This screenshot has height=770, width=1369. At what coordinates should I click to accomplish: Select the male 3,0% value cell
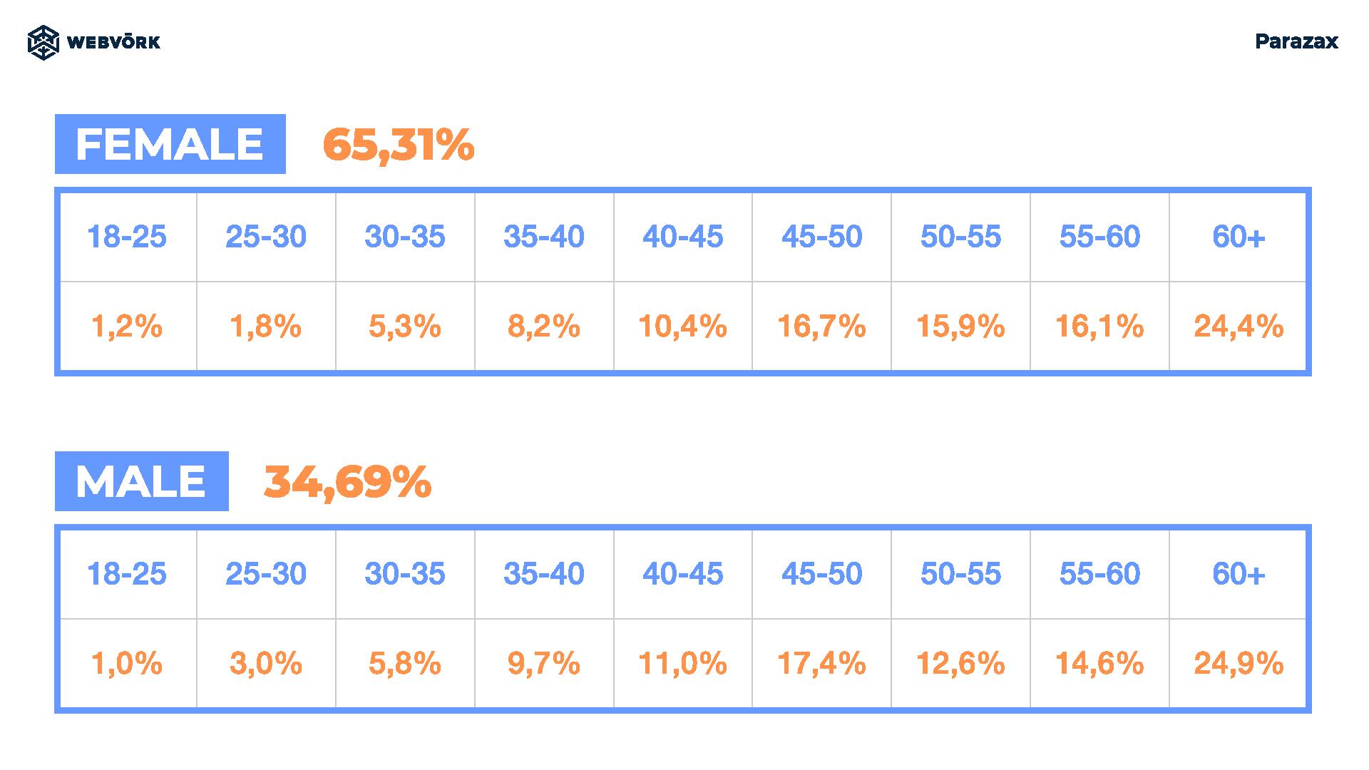click(266, 664)
